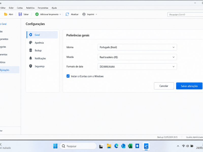Click the Cancelar button
Viewport: 203px width, 152px height.
coord(164,86)
